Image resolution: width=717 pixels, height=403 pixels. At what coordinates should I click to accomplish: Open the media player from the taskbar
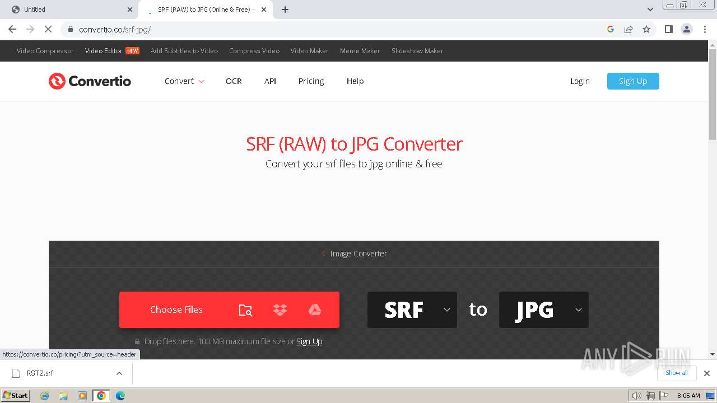click(x=82, y=396)
